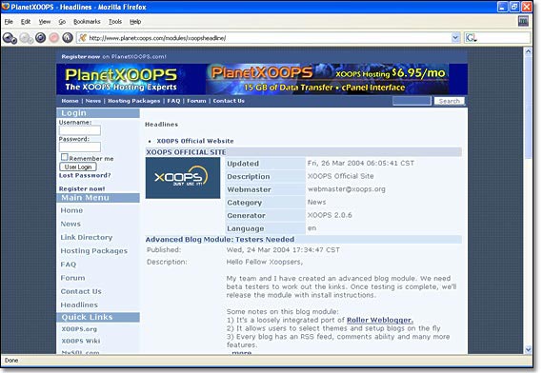Click the vertical scrollbar thumb

528,107
